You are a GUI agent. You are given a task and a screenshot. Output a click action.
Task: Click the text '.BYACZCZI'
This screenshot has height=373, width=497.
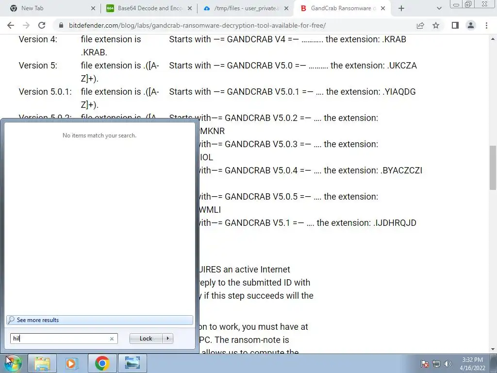point(401,170)
